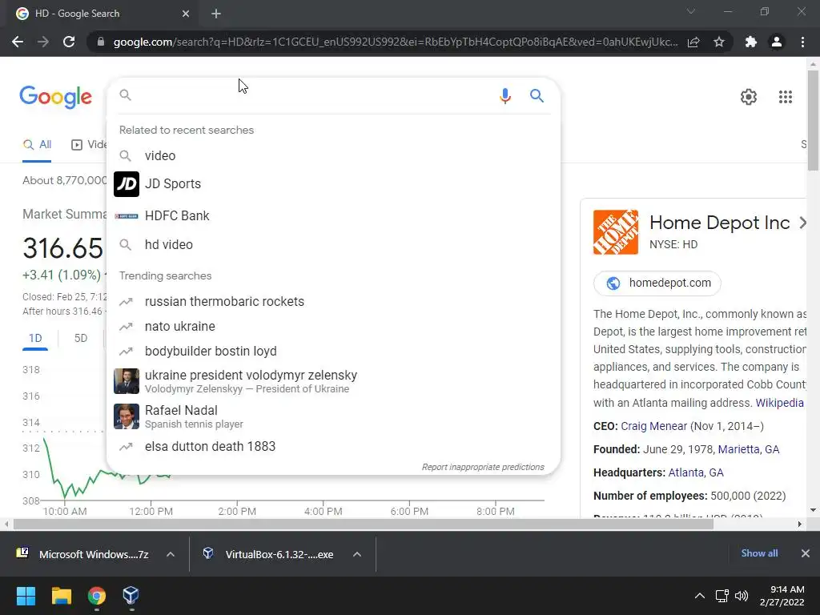Click the share page icon in address bar
The height and width of the screenshot is (615, 820).
(x=693, y=42)
